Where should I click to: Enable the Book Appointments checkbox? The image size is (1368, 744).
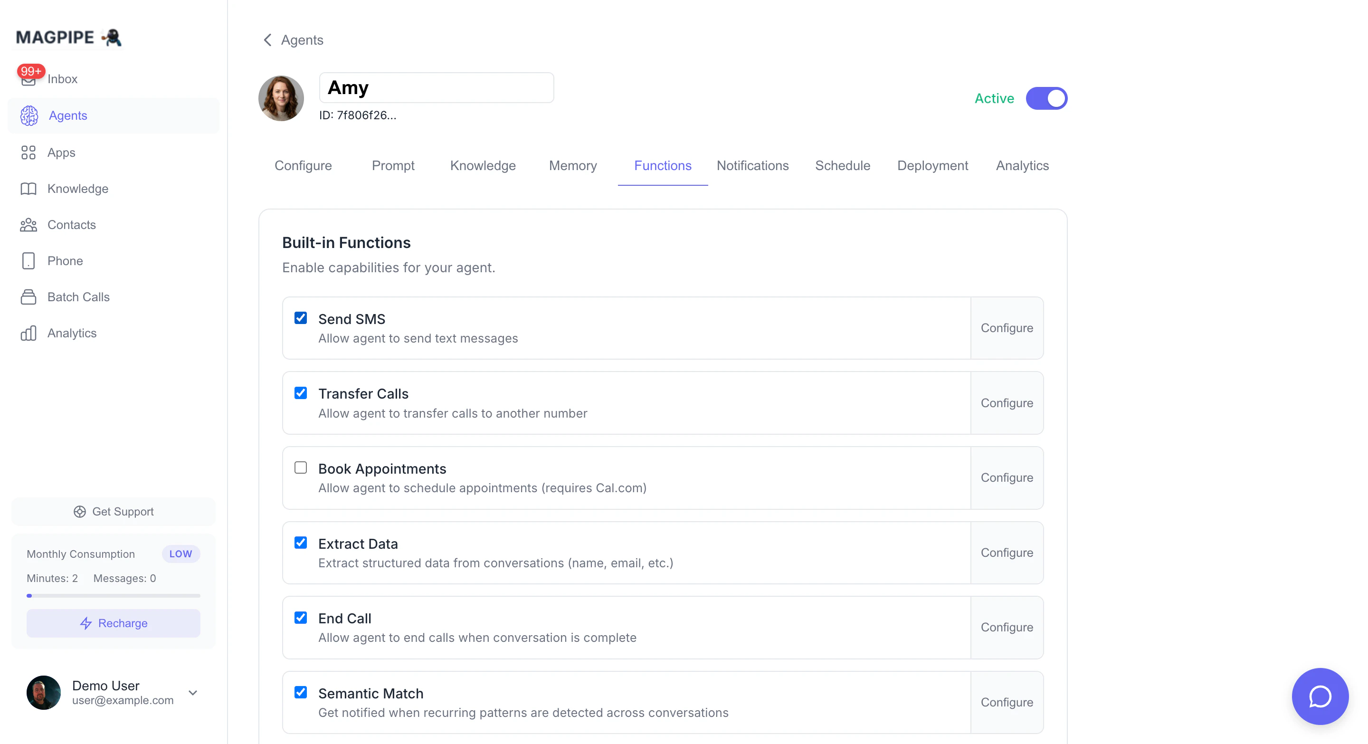click(301, 468)
